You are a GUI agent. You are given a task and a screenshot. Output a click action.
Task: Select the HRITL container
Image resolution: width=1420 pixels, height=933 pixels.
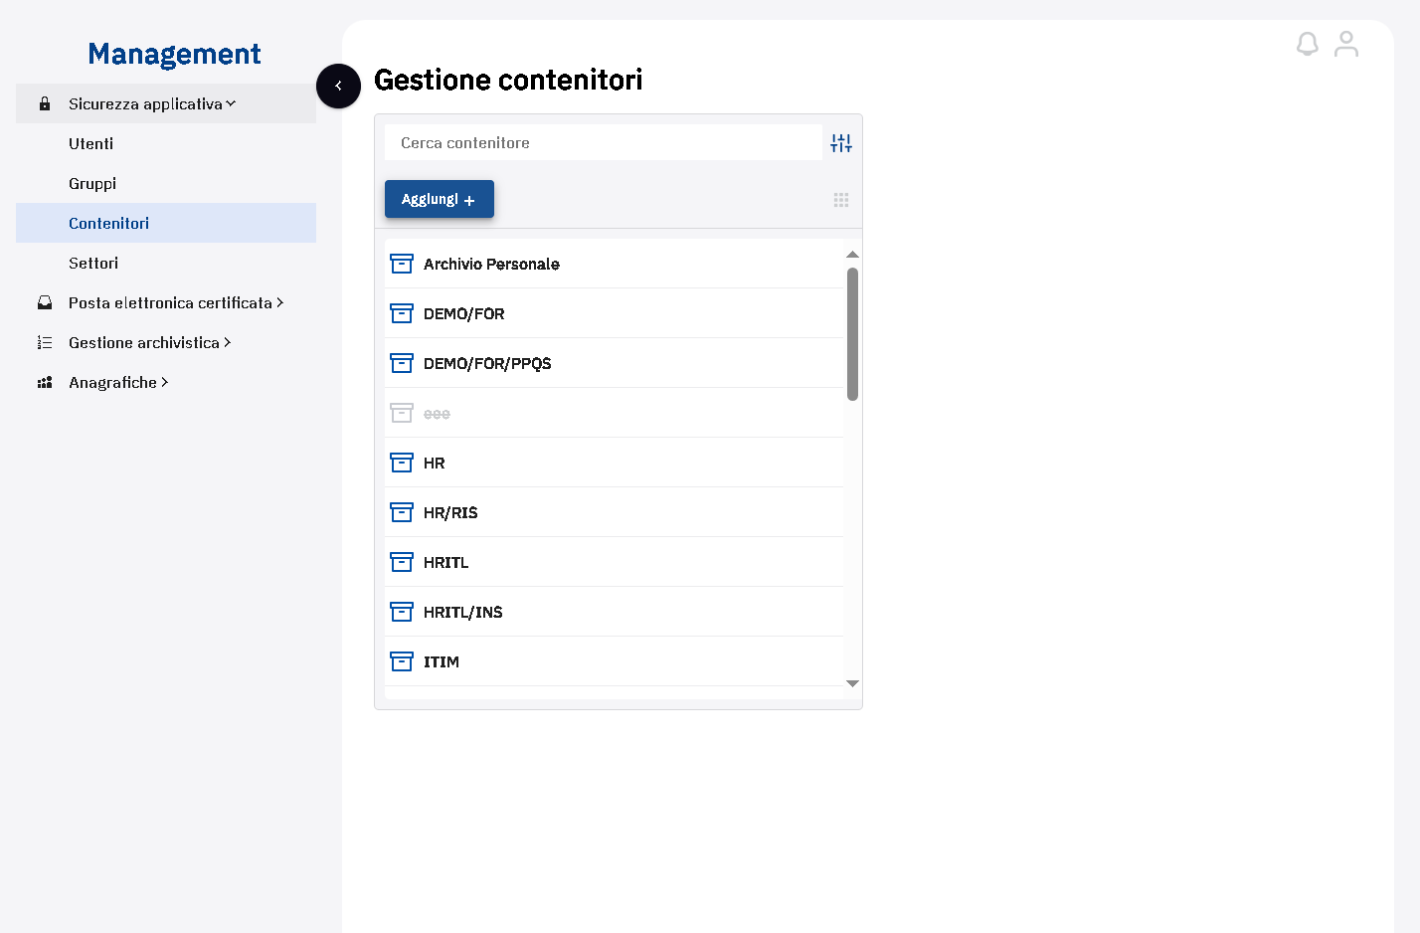614,562
